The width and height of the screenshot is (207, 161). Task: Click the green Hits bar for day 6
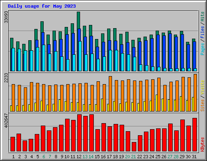(42, 27)
